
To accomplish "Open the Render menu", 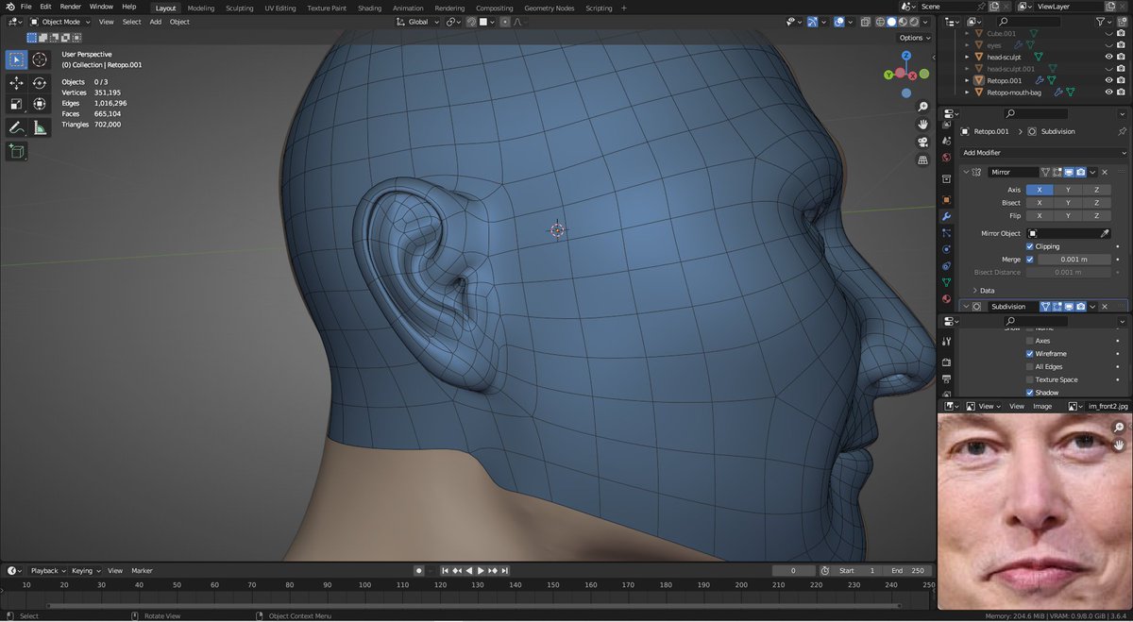I will click(71, 7).
